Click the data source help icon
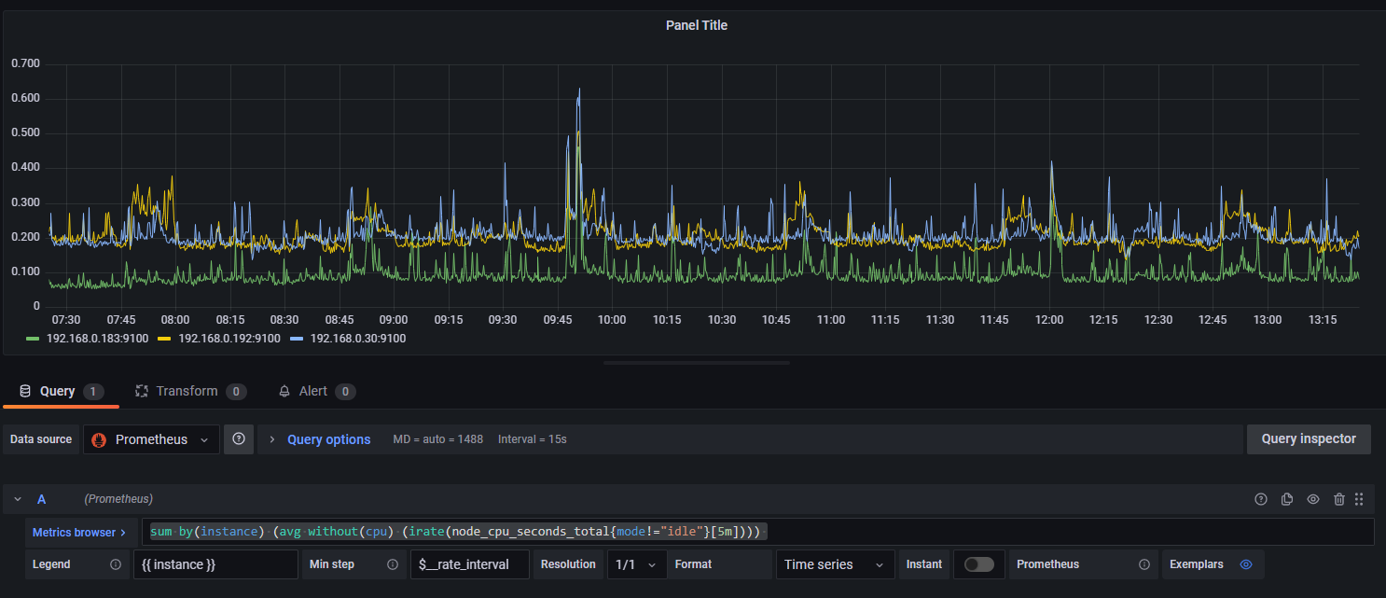Viewport: 1386px width, 598px height. (x=239, y=439)
